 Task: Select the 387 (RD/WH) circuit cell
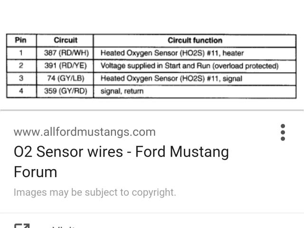65,53
